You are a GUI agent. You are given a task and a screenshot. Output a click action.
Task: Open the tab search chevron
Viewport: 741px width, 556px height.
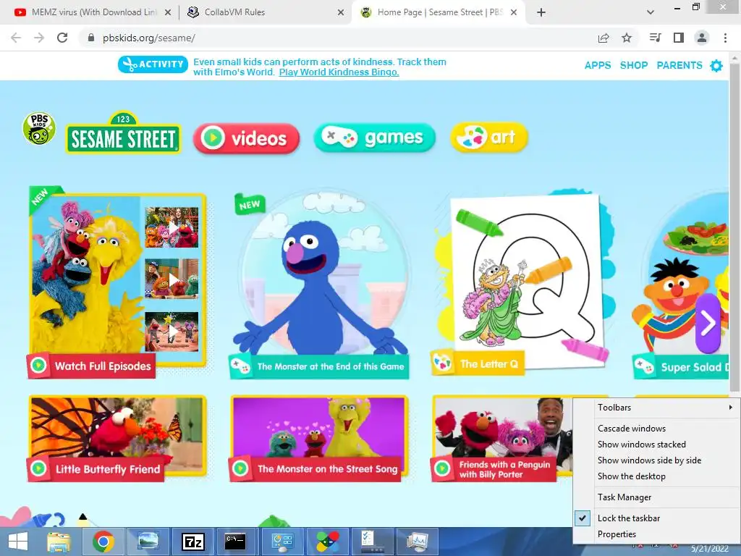[651, 12]
